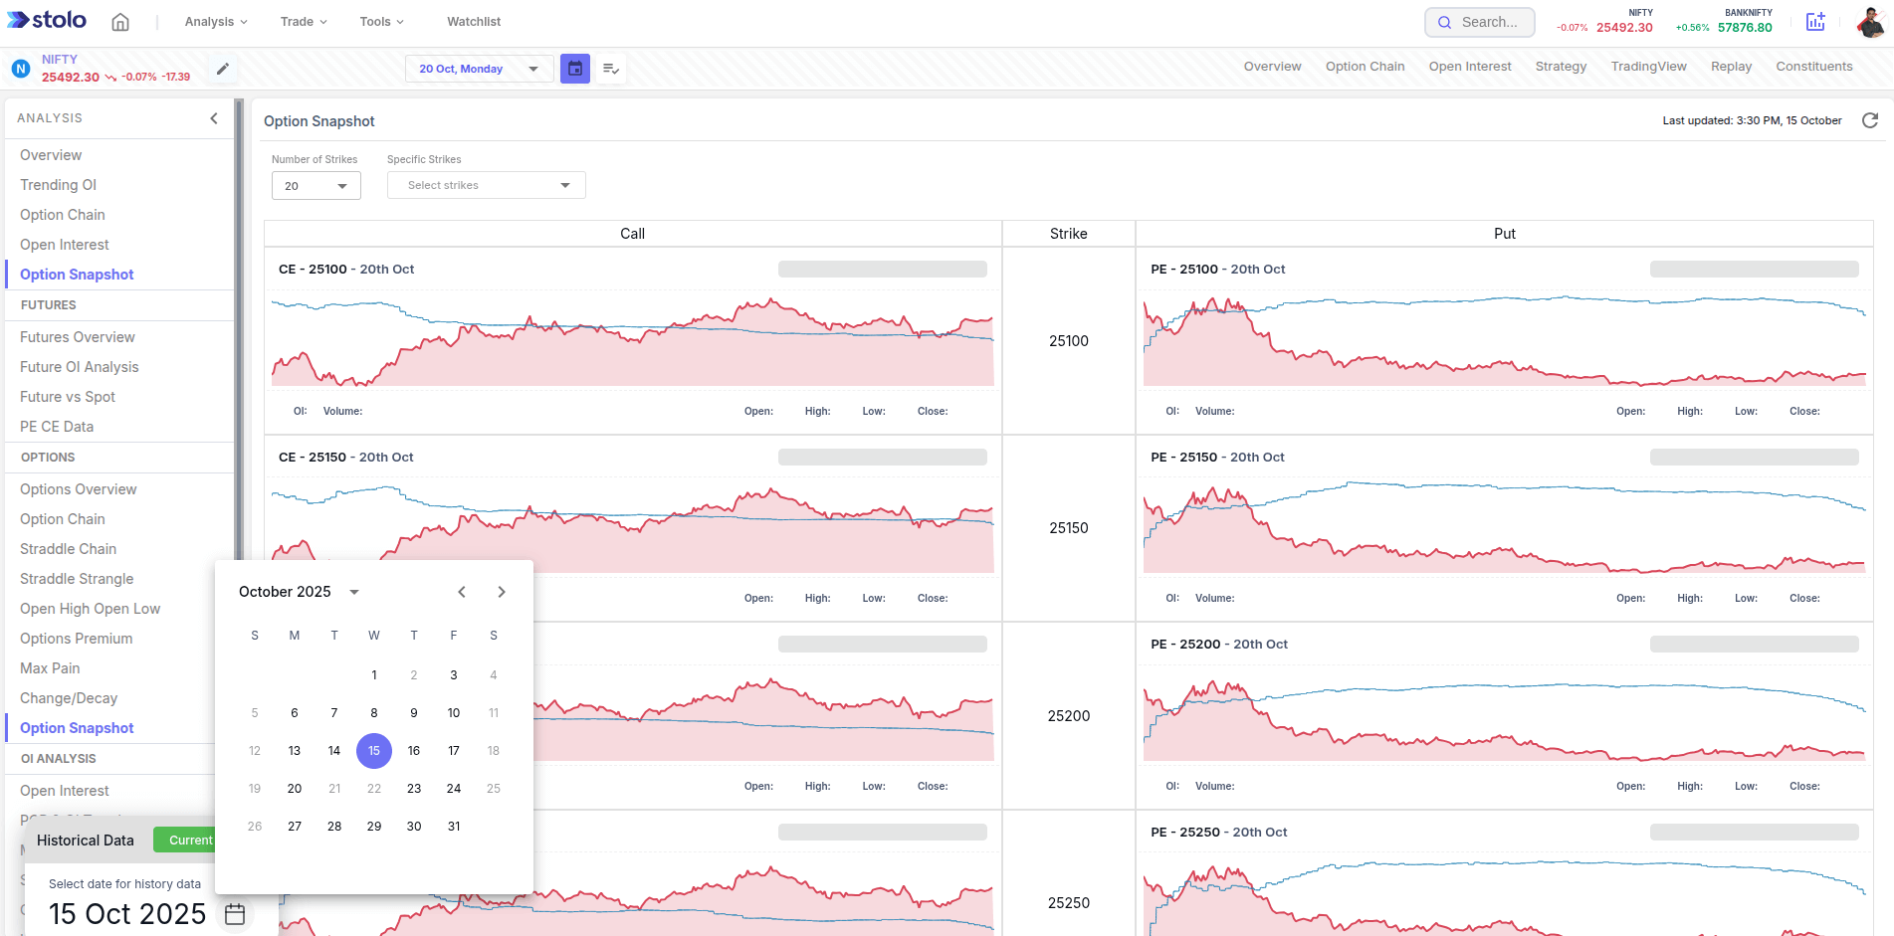Expand the Select strikes dropdown

(x=486, y=185)
